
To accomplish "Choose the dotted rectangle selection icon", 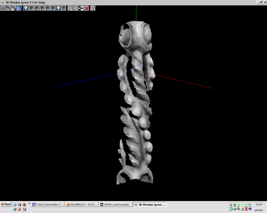I will 70,8.
